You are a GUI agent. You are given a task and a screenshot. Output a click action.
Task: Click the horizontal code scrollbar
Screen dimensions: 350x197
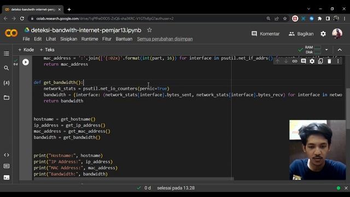coord(133,179)
